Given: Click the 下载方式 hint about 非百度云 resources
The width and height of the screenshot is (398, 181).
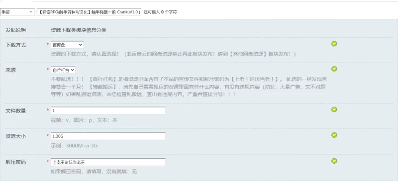Looking at the screenshot, I should point(173,54).
